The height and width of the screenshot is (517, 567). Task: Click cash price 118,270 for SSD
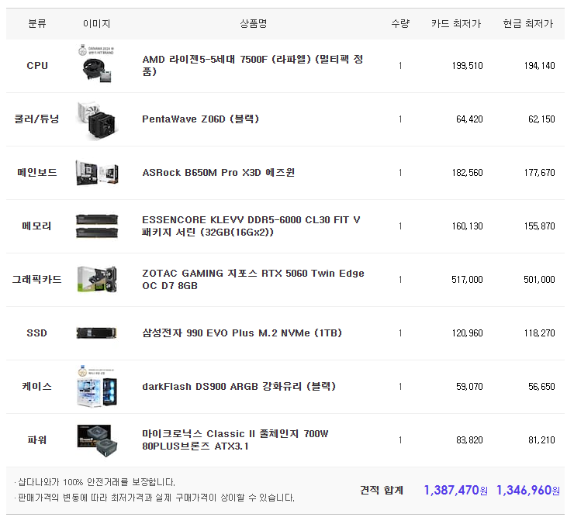pos(539,333)
